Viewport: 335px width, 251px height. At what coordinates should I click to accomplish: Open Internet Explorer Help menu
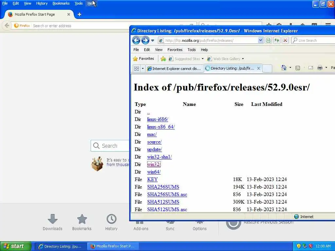(x=204, y=50)
